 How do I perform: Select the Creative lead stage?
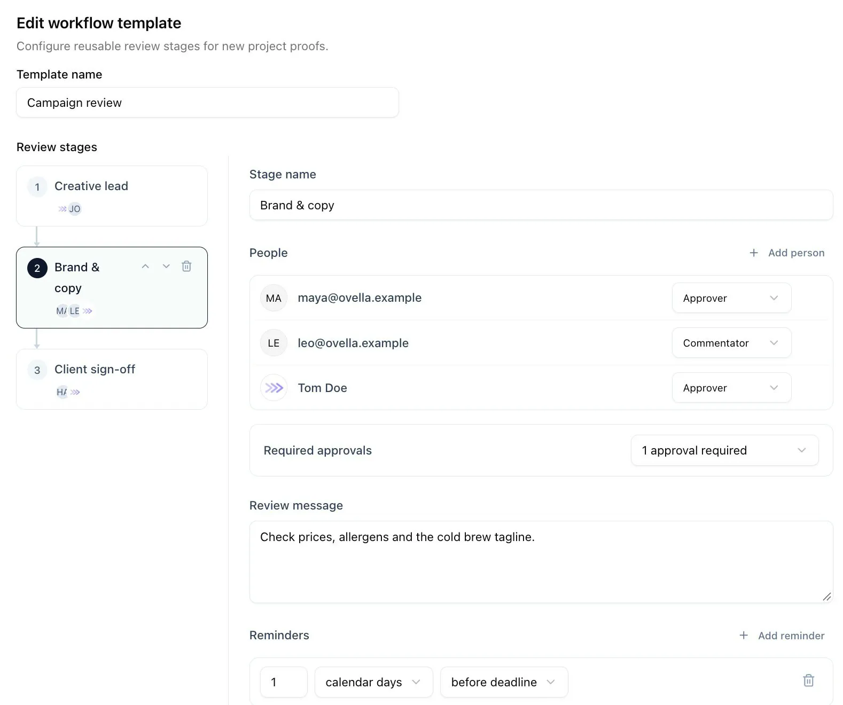point(112,196)
